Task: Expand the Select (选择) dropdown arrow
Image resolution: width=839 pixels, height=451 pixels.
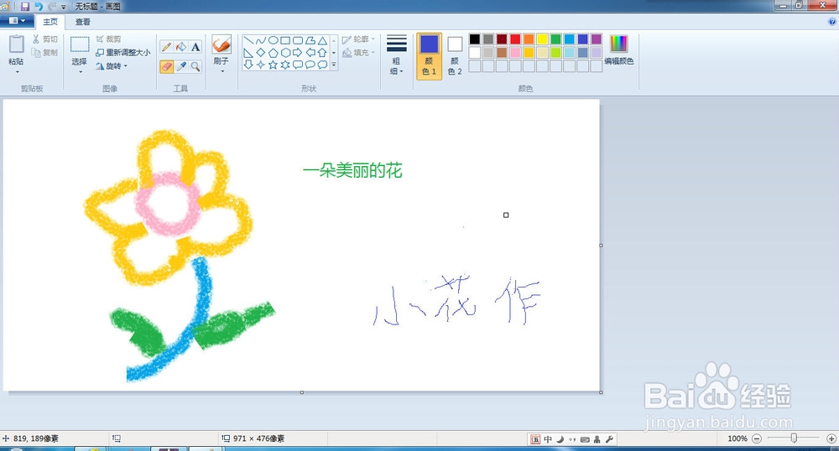Action: 80,71
